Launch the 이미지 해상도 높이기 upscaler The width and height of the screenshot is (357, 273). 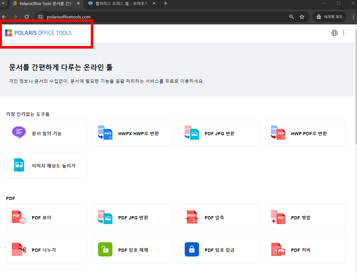pyautogui.click(x=46, y=165)
